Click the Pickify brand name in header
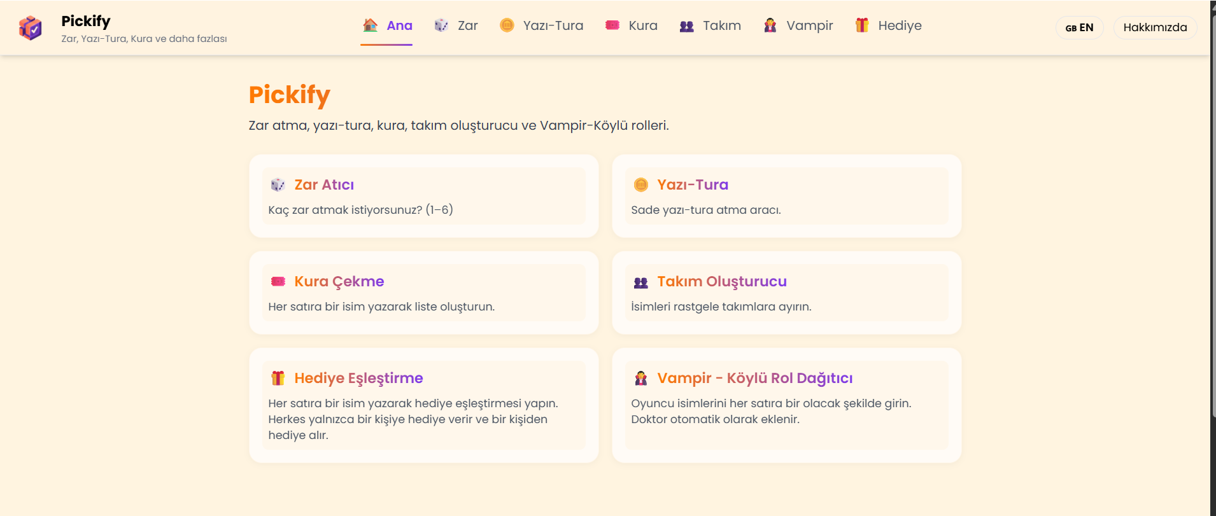 pyautogui.click(x=86, y=21)
